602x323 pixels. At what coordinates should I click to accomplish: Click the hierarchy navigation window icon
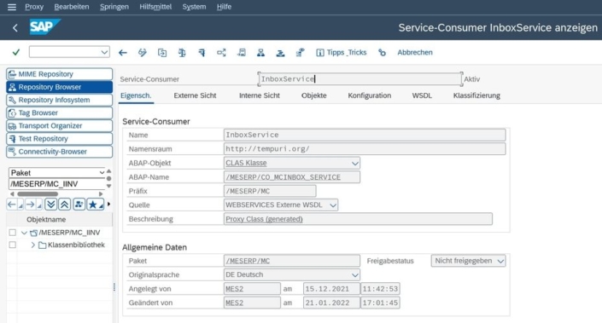point(260,53)
